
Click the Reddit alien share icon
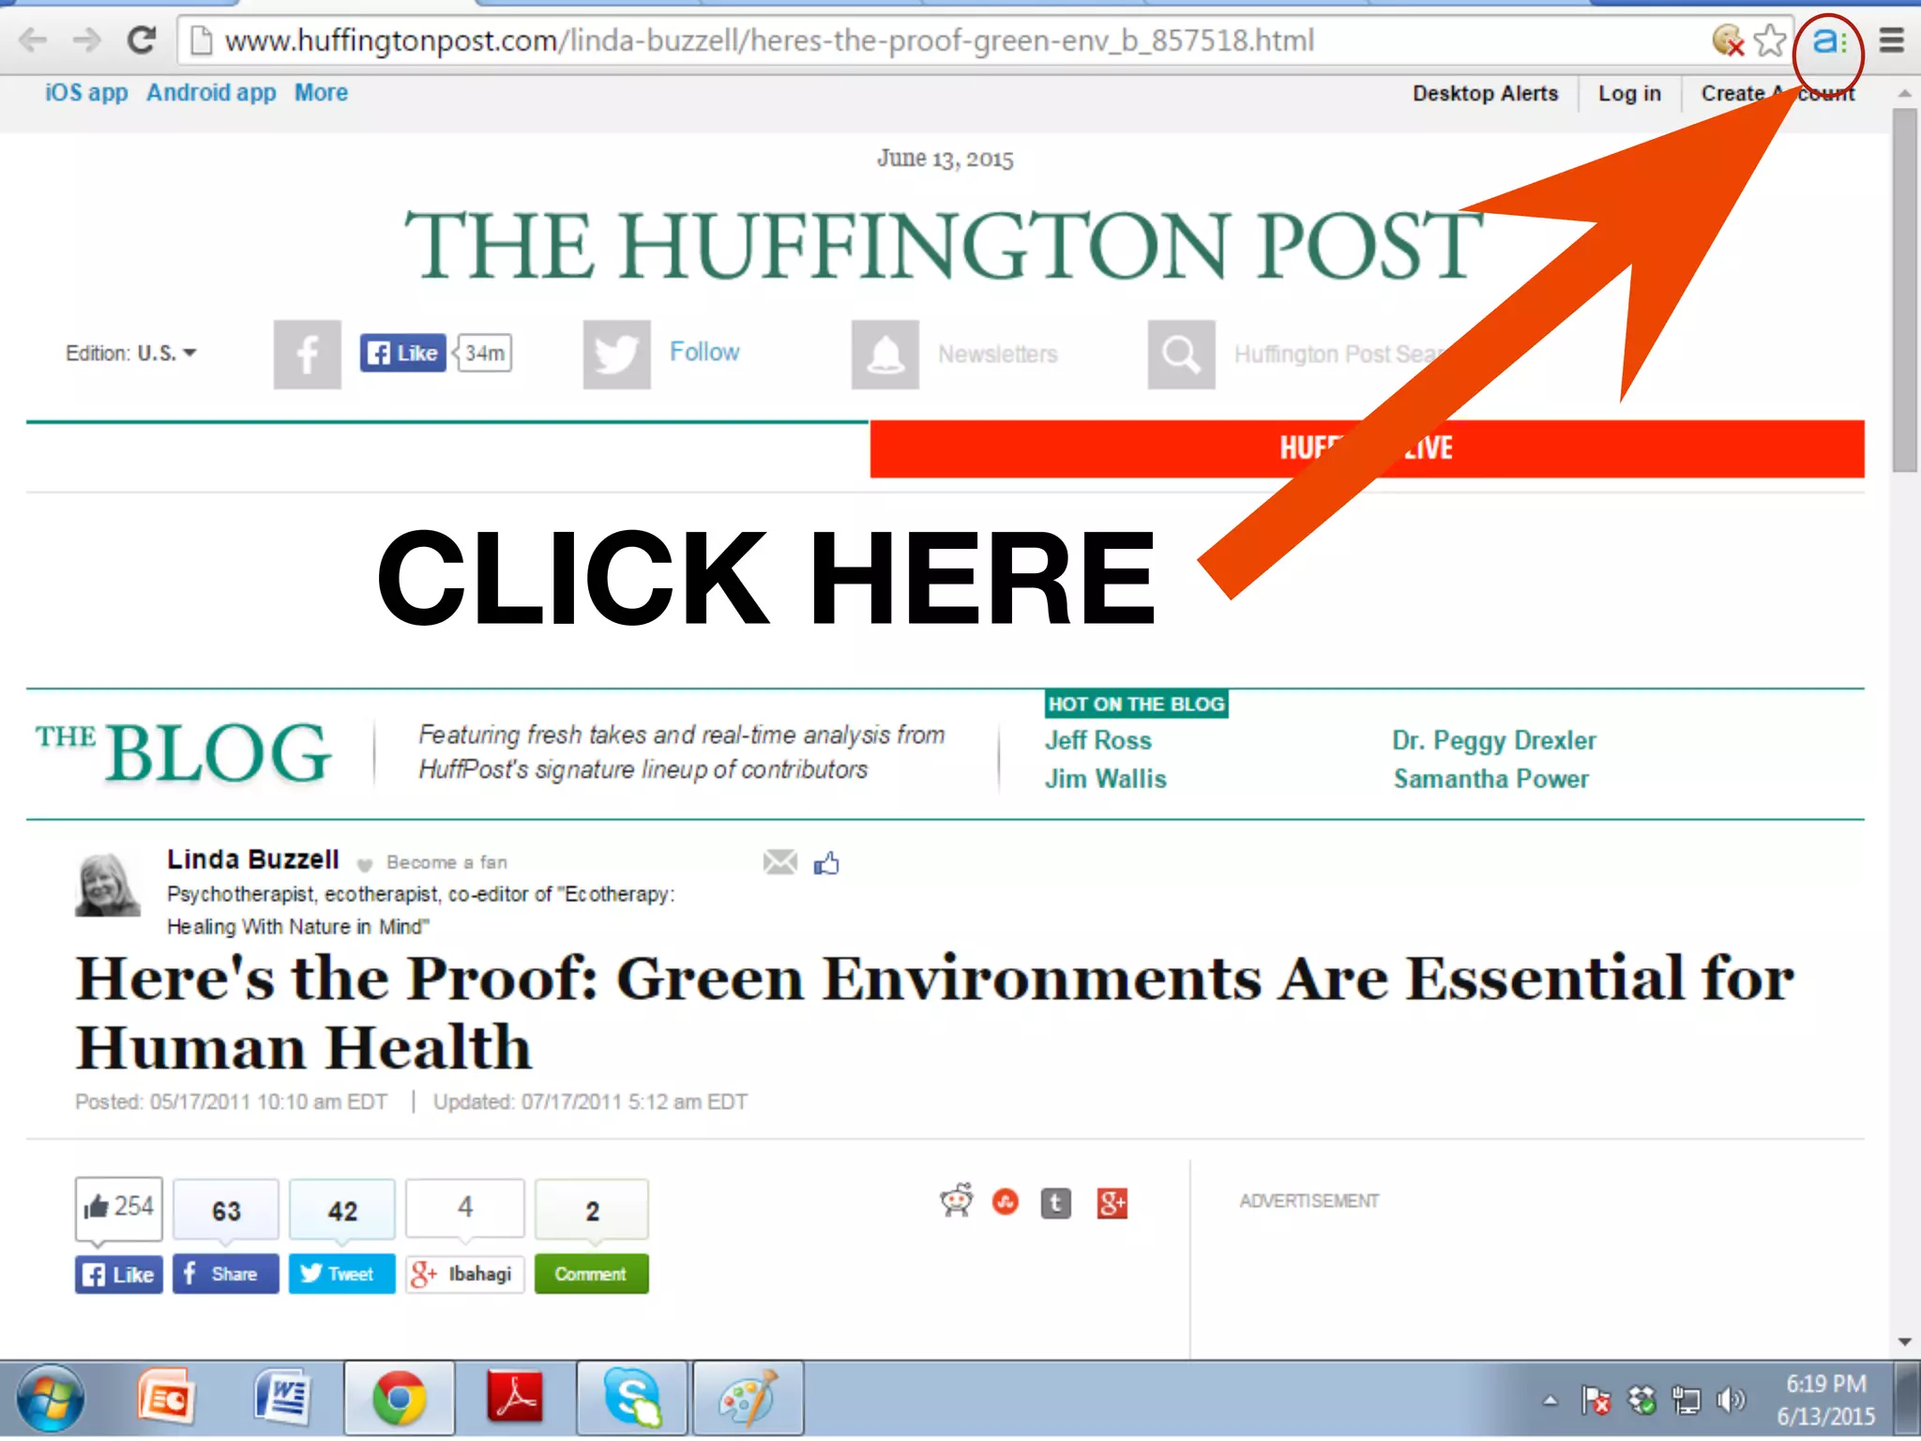[957, 1201]
